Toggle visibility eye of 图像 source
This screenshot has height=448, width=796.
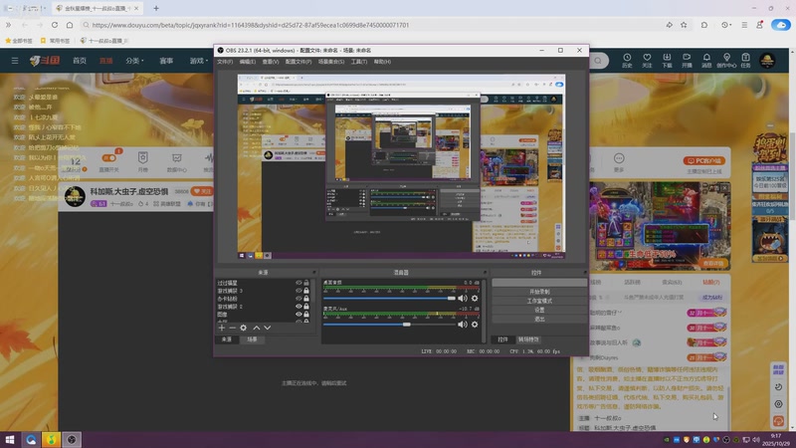click(x=298, y=314)
